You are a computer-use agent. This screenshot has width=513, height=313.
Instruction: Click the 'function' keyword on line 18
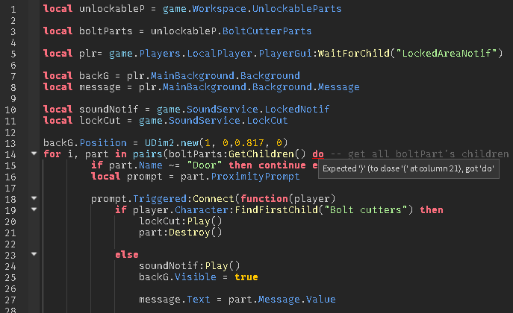[x=264, y=198]
